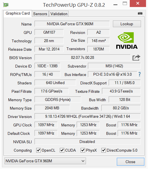Screen dimensions: 148x169
Task: Open the GPU selection dropdown
Action: pos(45,161)
